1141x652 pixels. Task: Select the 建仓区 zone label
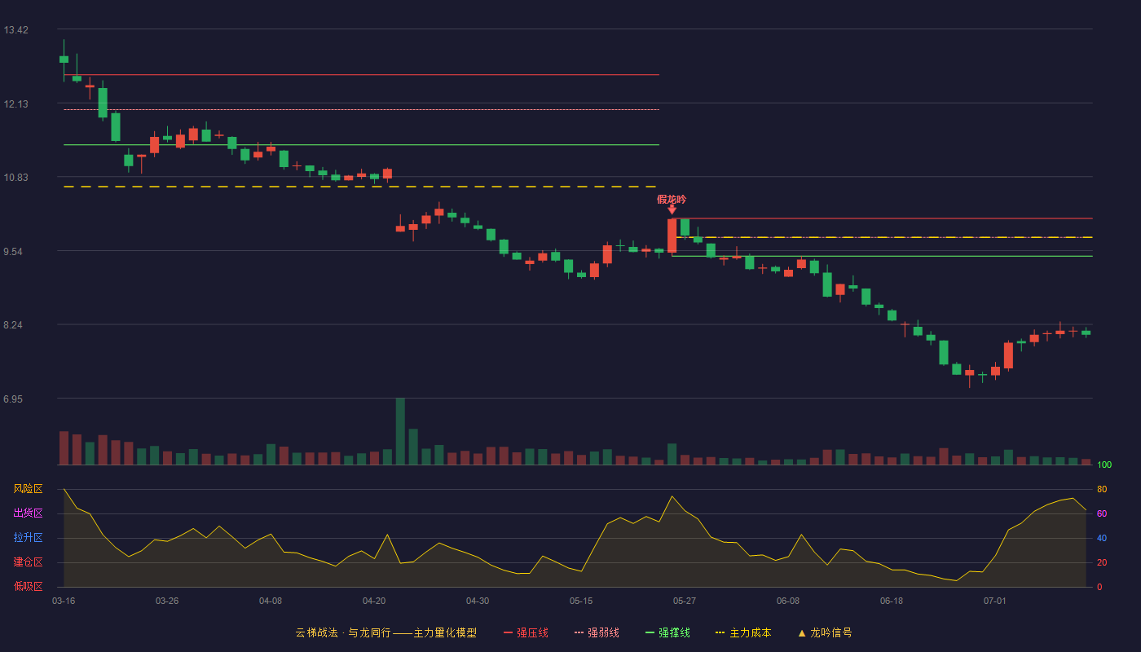28,562
